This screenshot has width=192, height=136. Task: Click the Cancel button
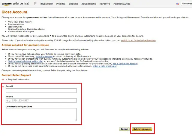(124, 129)
